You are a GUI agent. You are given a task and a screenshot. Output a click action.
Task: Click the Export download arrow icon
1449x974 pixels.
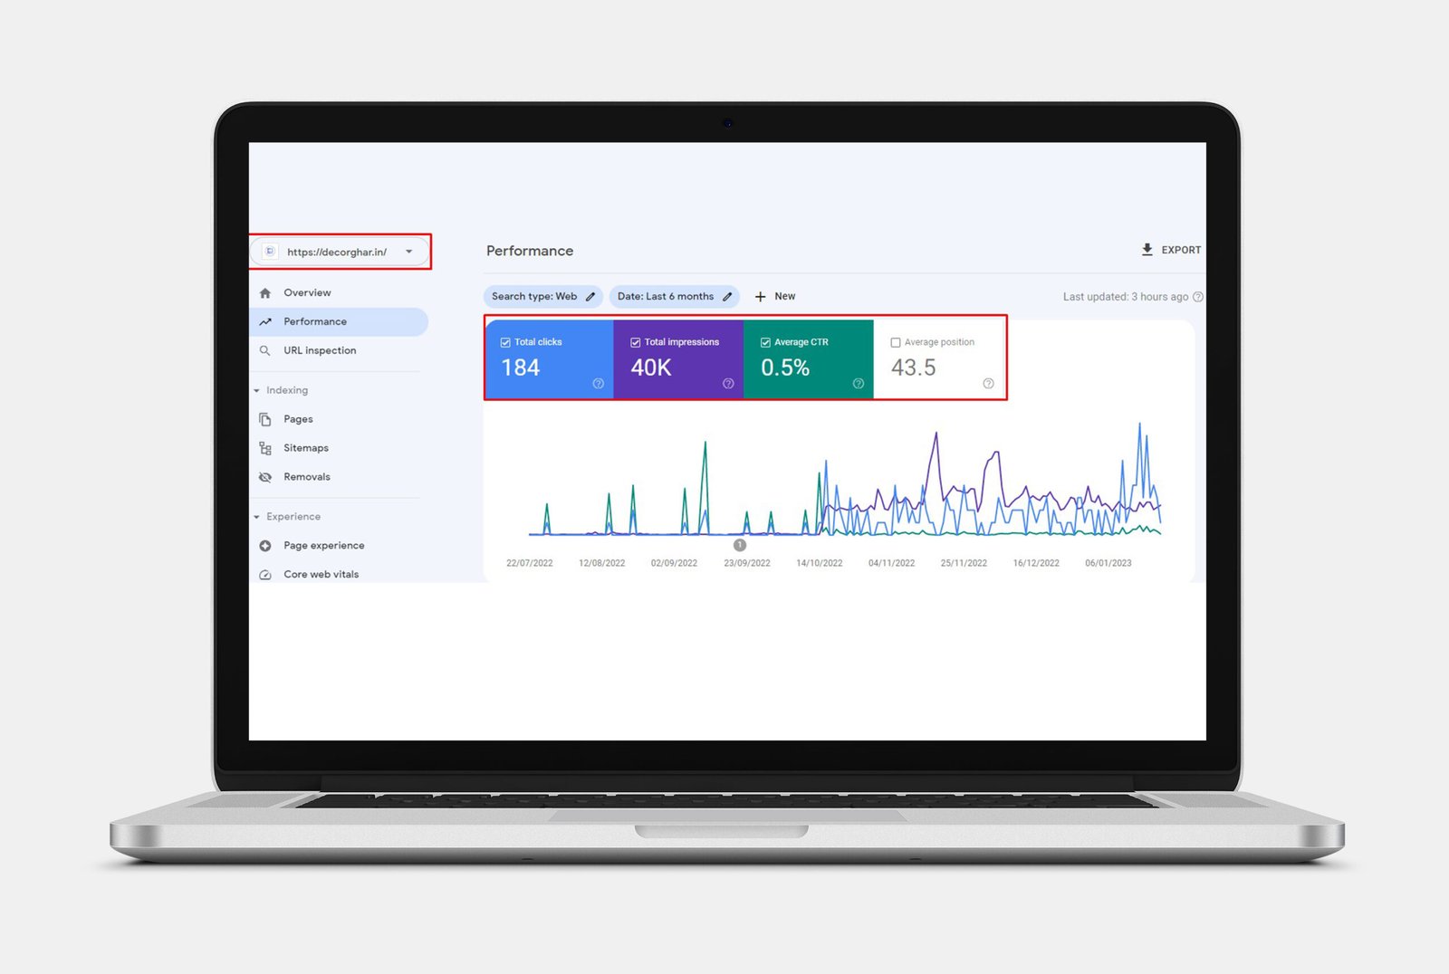pos(1147,250)
